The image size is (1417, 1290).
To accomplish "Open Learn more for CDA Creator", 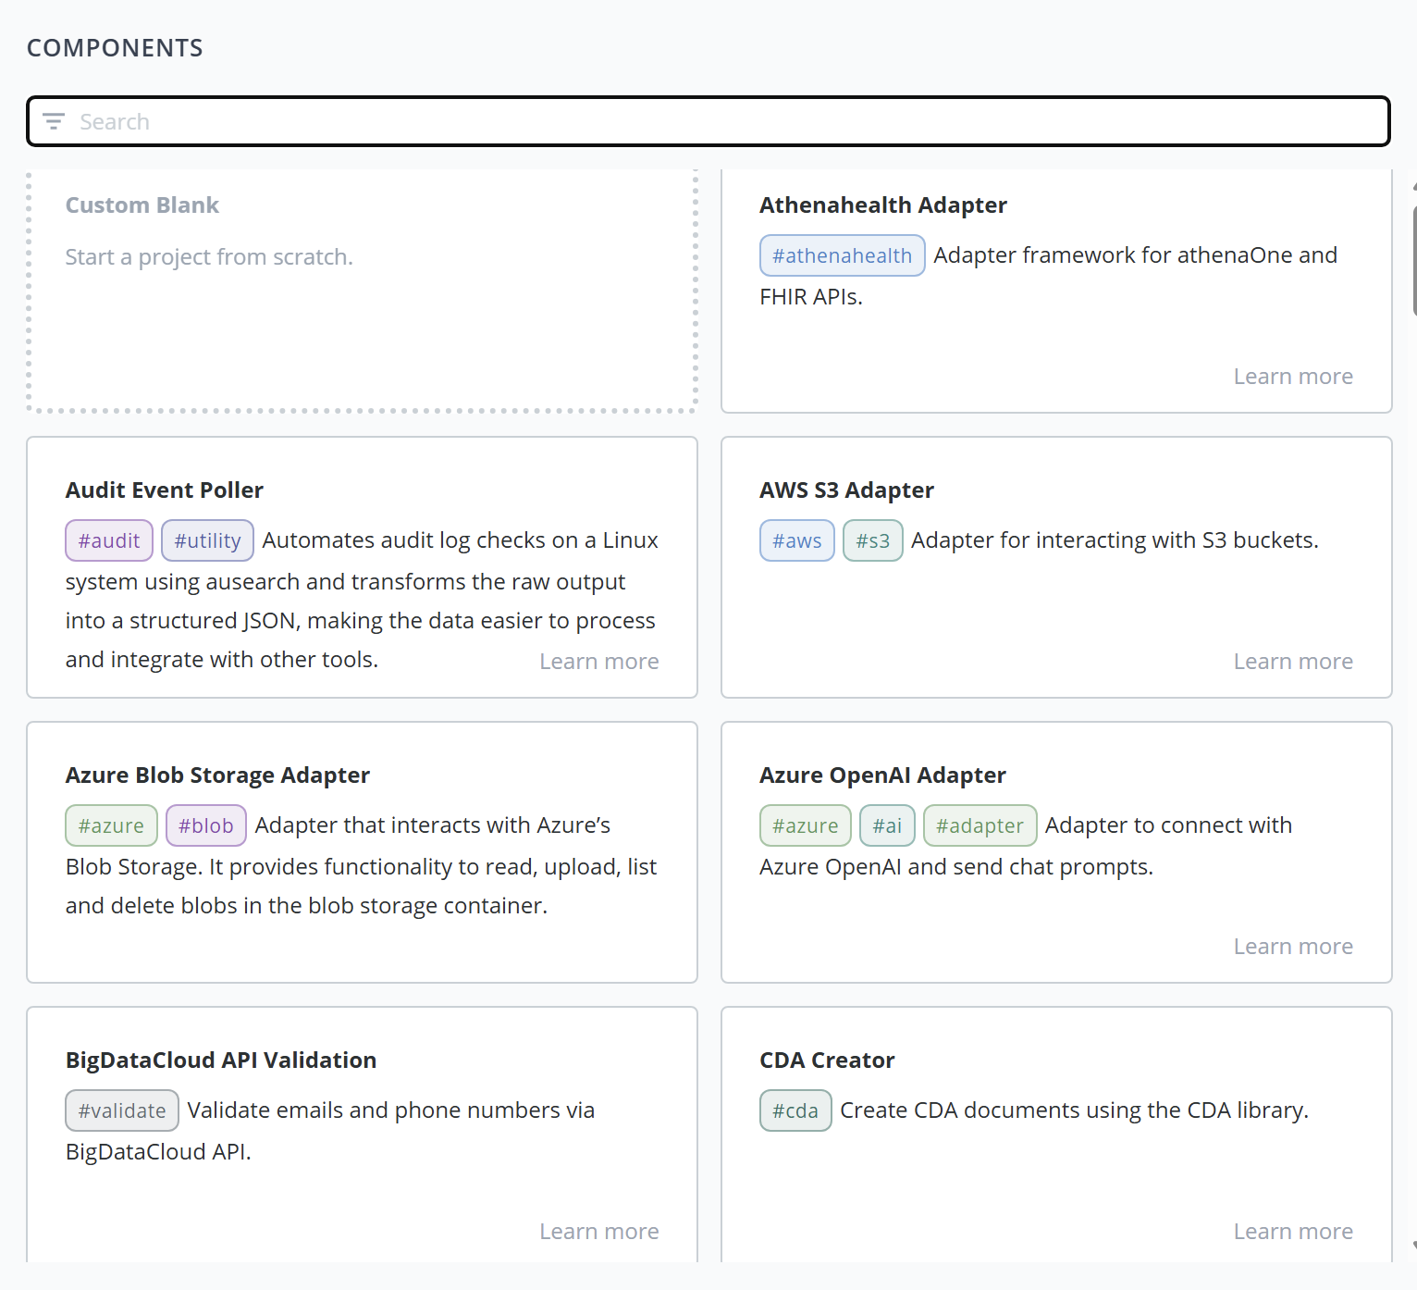I will pos(1293,1232).
